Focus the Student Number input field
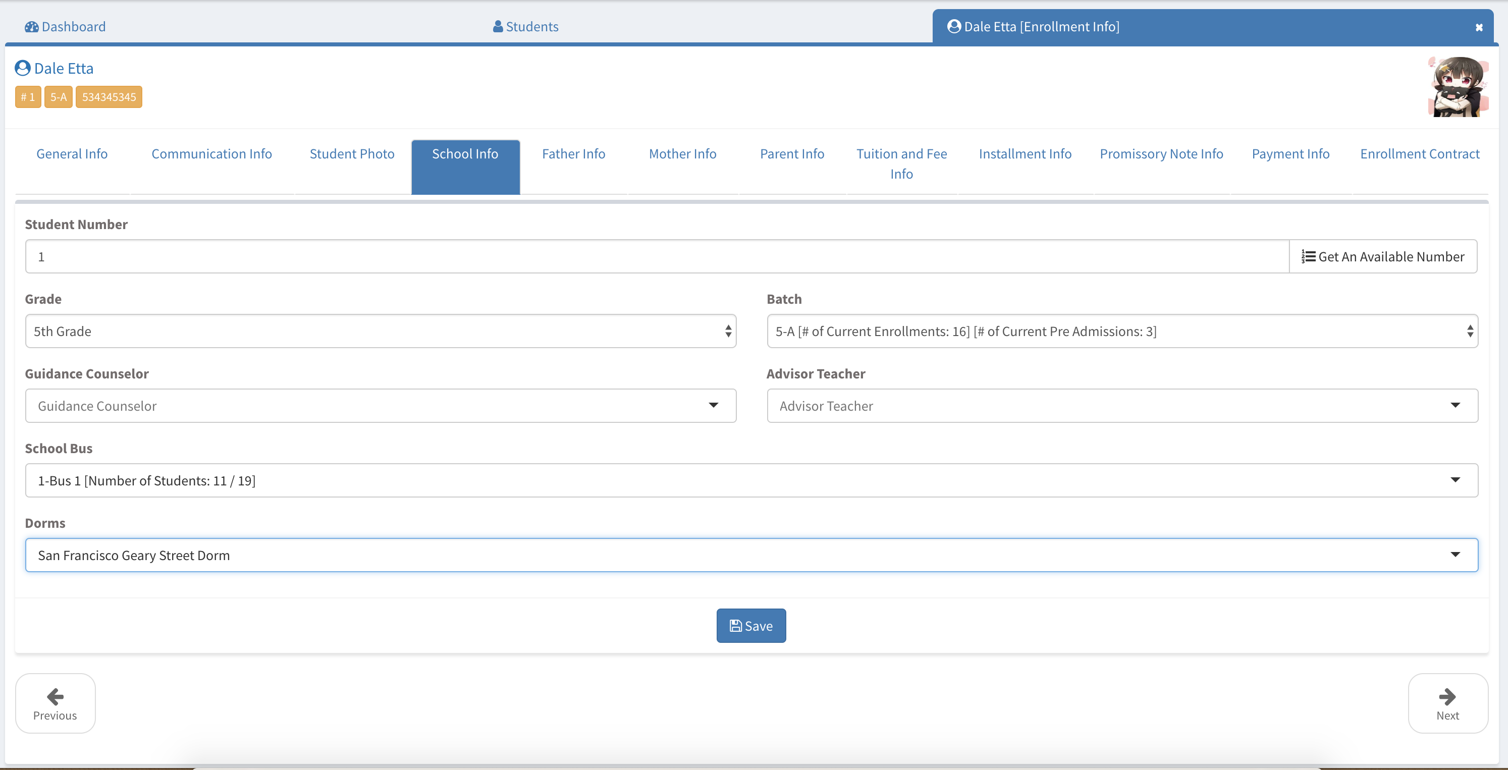 tap(657, 256)
